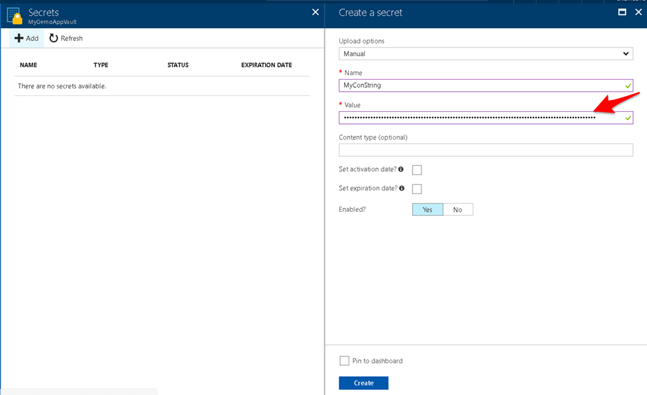The height and width of the screenshot is (395, 647).
Task: Keep the secret enabled by selecting Yes
Action: click(427, 209)
